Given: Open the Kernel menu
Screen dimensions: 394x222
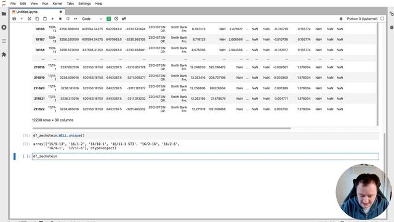Looking at the screenshot, I should 57,4.
